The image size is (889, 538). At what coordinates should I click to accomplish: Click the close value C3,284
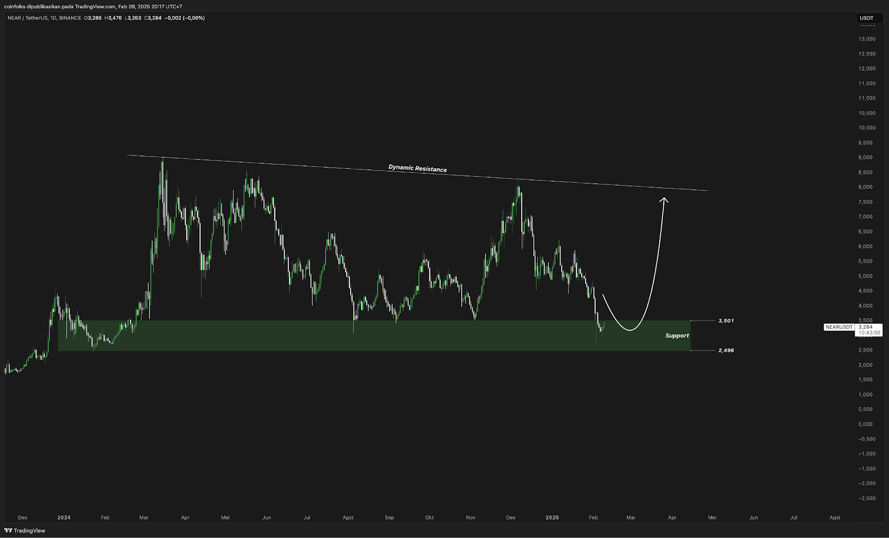(x=153, y=18)
